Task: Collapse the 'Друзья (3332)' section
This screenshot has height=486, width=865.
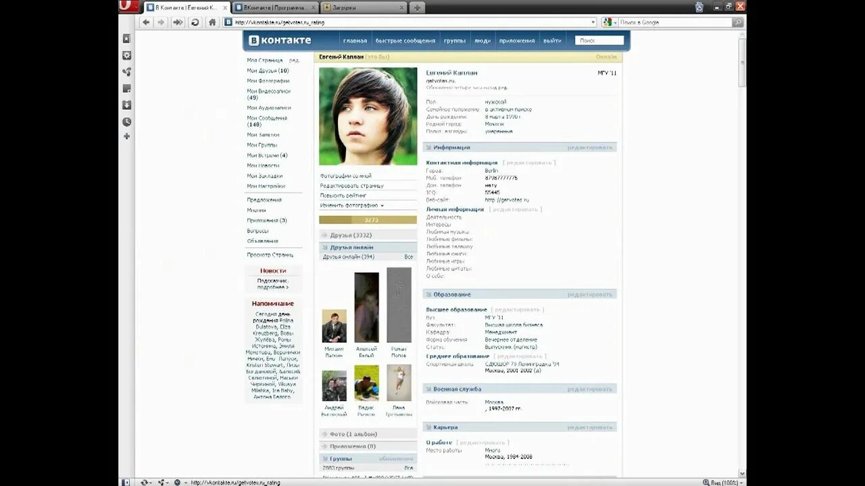Action: tap(368, 235)
